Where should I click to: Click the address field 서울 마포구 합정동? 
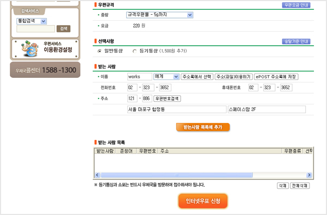(x=177, y=109)
